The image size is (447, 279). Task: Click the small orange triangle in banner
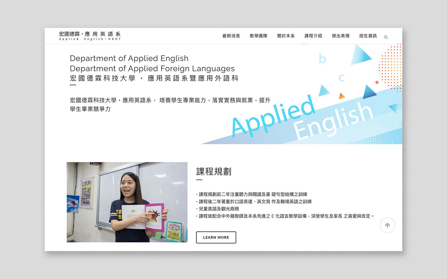coord(342,96)
